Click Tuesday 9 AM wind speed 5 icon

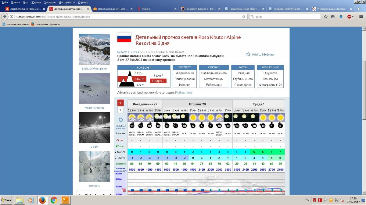193,125
